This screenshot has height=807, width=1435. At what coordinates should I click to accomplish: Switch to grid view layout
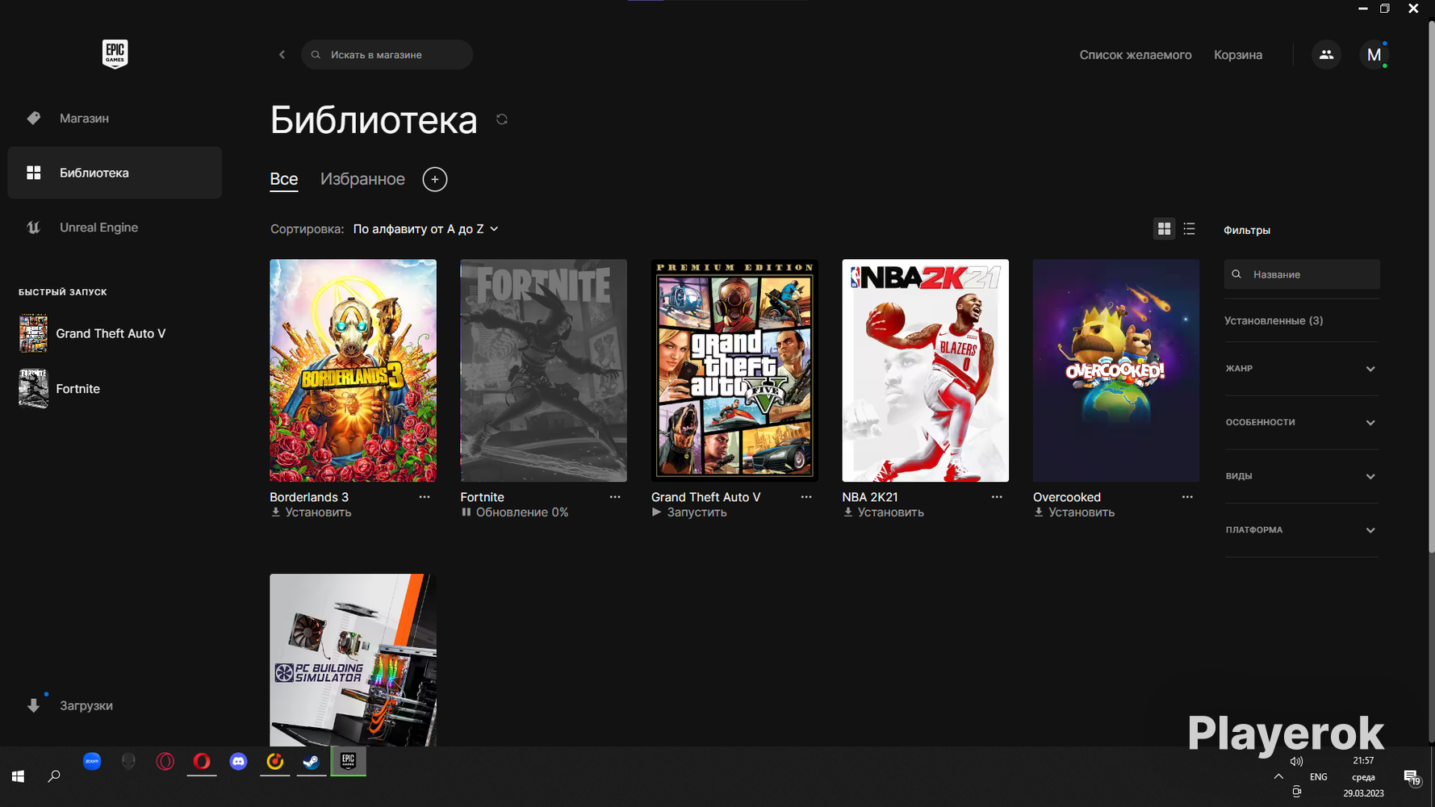coord(1164,229)
